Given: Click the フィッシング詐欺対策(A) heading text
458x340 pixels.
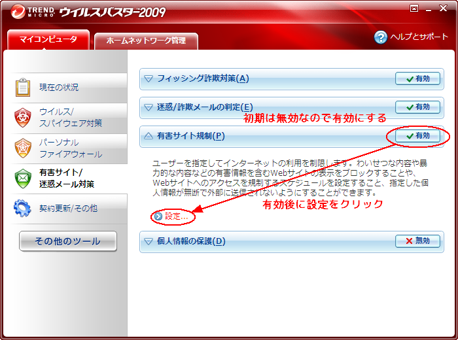Looking at the screenshot, I should click(203, 78).
